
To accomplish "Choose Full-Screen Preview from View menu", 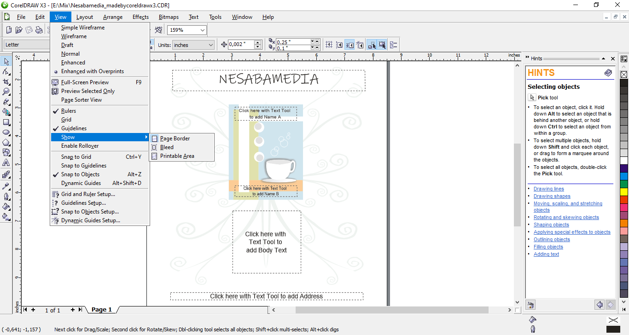I will tap(85, 82).
